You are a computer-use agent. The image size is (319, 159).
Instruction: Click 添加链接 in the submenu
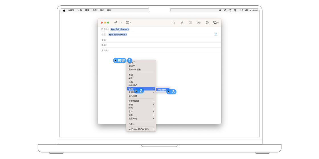point(163,89)
